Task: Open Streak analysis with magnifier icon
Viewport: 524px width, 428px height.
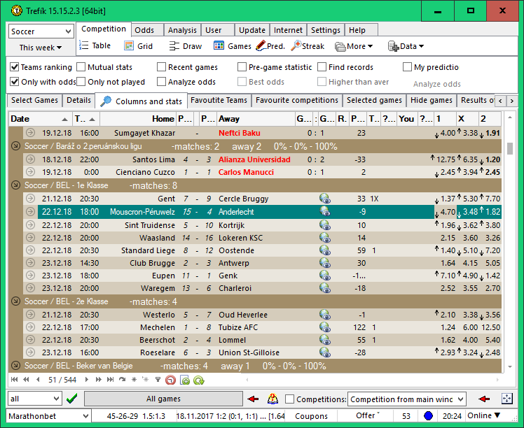Action: coord(296,46)
